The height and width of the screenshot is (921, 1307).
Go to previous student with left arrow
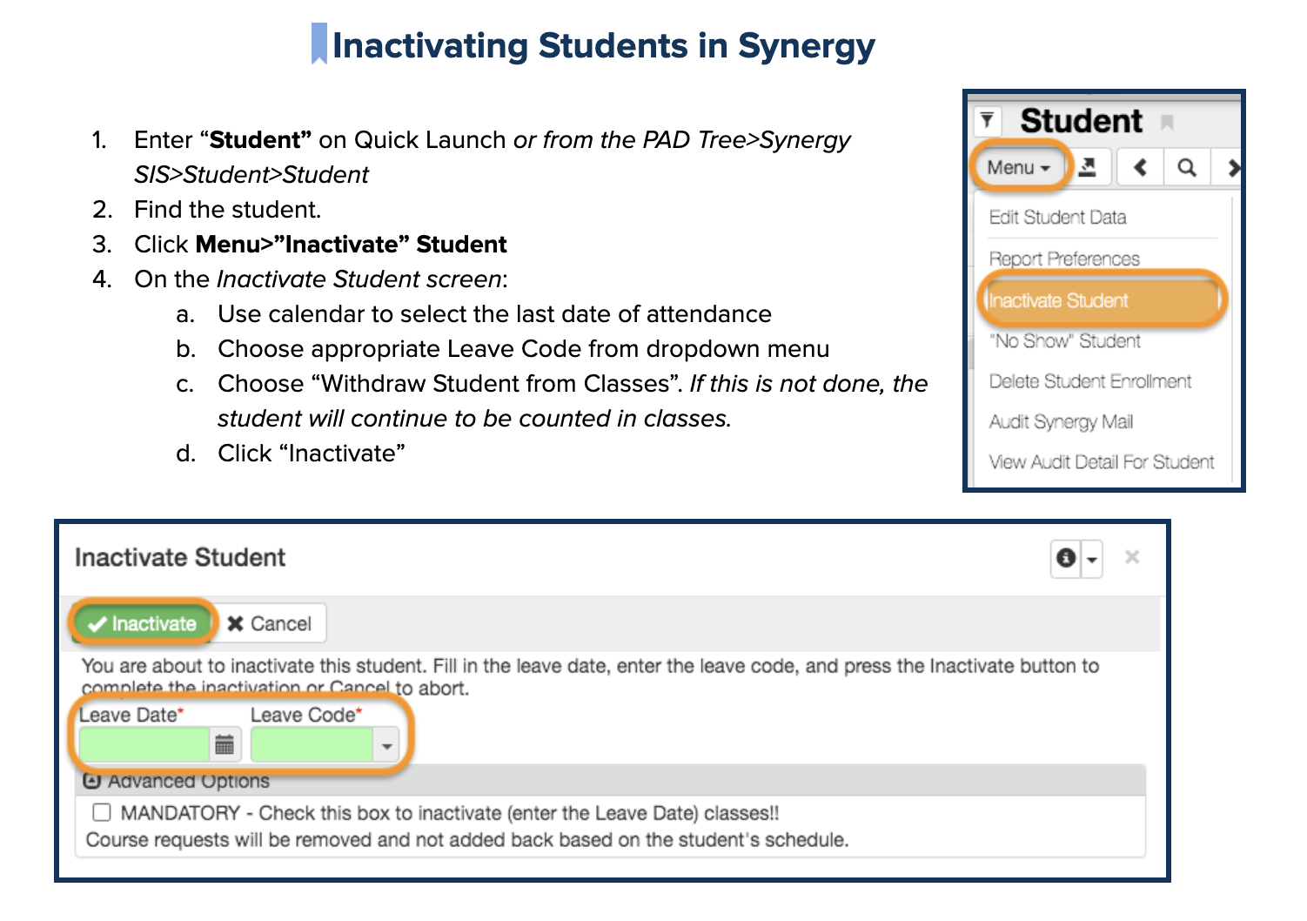tap(1141, 167)
